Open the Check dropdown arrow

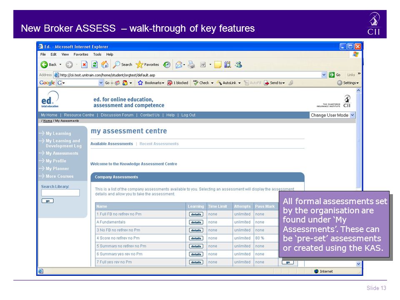coord(212,83)
